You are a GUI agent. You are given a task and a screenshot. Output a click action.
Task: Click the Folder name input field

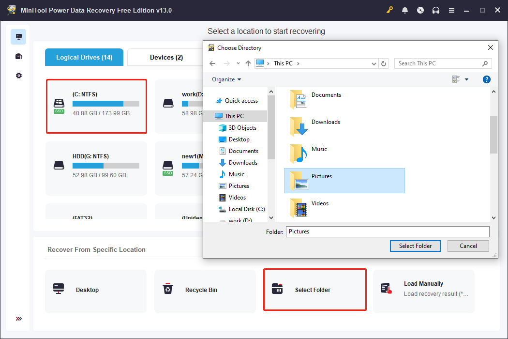click(x=388, y=231)
